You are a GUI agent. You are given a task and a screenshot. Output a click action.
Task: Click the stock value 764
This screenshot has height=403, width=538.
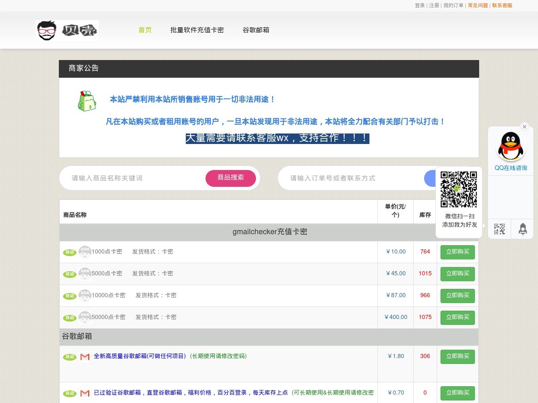[x=425, y=251]
